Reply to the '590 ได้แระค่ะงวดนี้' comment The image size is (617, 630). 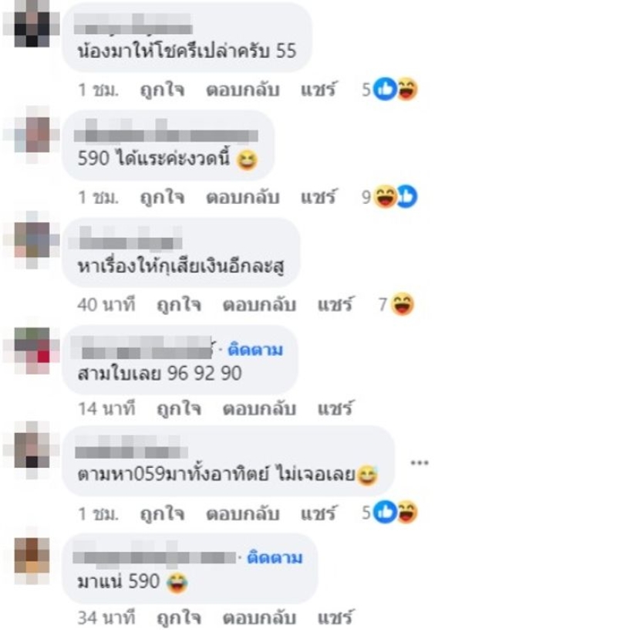click(243, 198)
